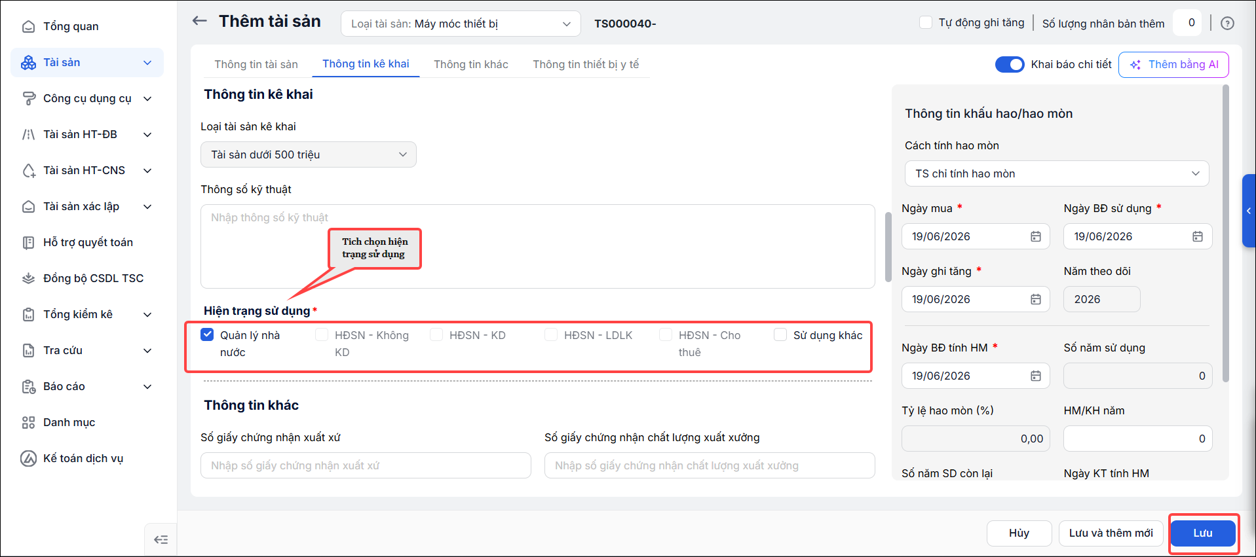
Task: Open the Danh mục menu item
Action: point(87,422)
